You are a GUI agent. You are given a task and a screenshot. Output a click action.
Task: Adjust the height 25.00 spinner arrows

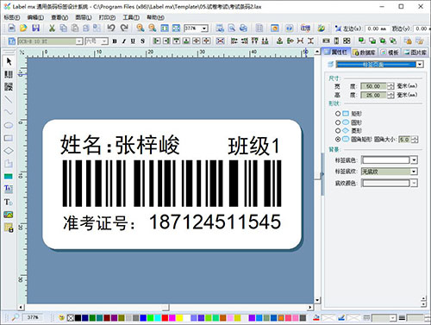coord(390,95)
